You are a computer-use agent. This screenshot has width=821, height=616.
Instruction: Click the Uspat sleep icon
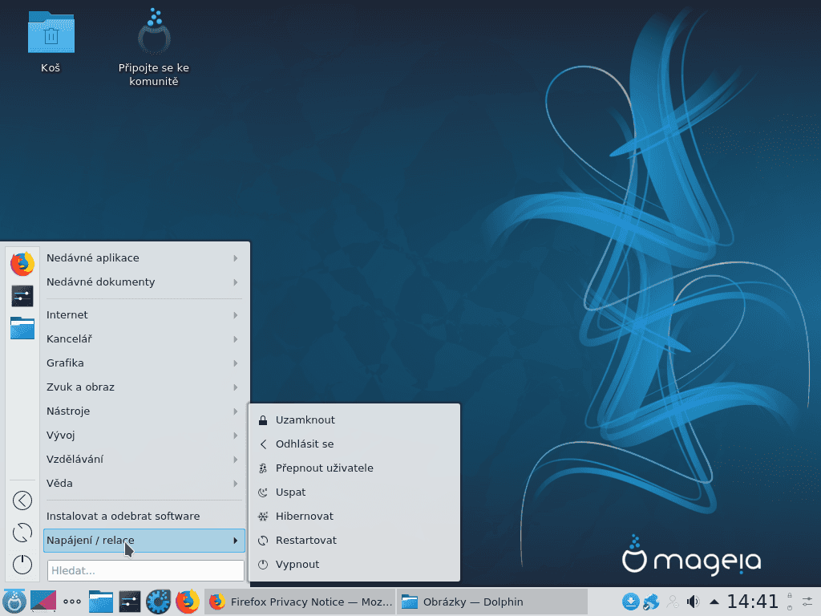(x=263, y=492)
